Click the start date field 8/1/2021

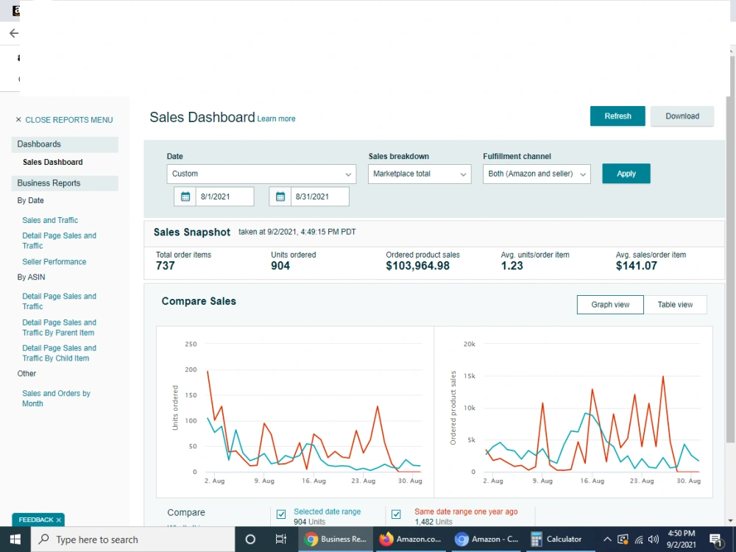tap(224, 197)
